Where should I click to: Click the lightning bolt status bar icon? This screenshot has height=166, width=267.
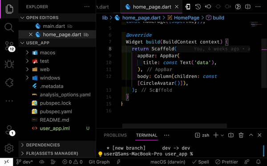118,162
